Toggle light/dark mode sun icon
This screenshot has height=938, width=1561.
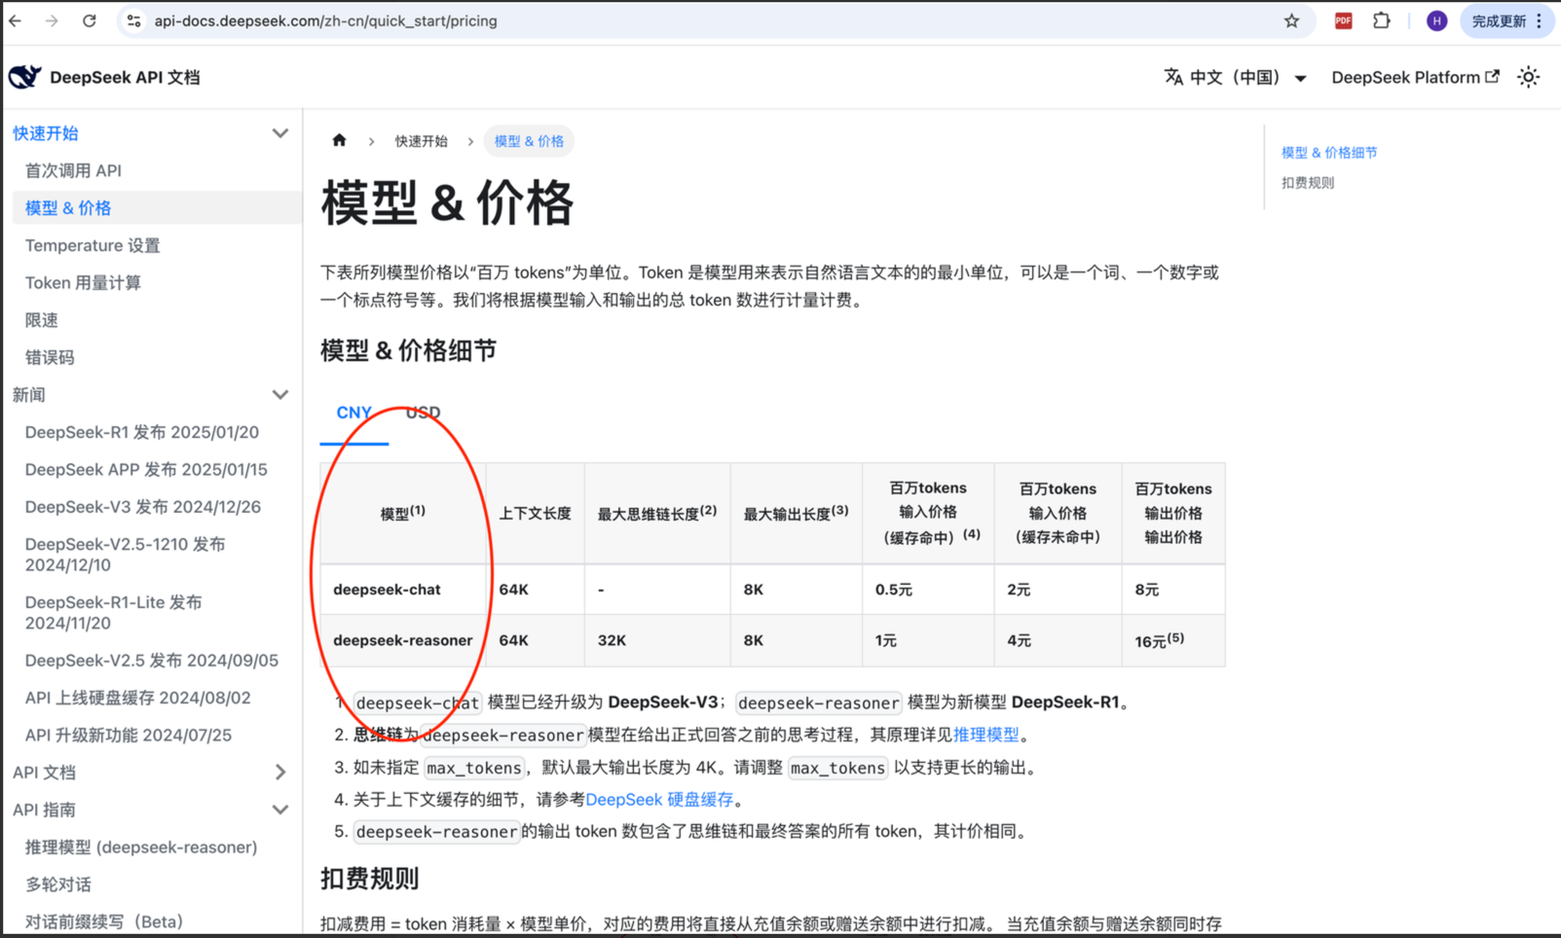(1528, 77)
